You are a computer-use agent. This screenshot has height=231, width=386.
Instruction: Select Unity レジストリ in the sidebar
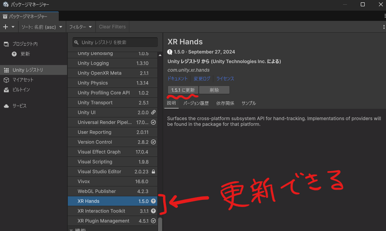click(34, 70)
